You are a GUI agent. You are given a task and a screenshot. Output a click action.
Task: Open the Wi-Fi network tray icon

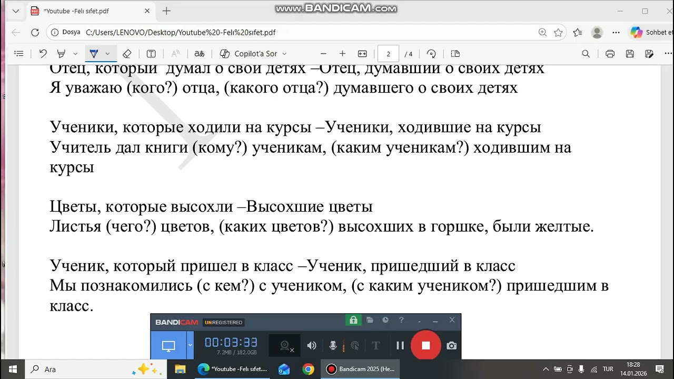[593, 369]
